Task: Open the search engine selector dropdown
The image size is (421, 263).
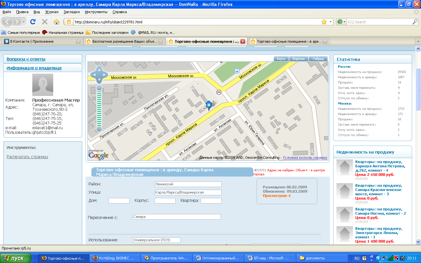Action: (342, 22)
